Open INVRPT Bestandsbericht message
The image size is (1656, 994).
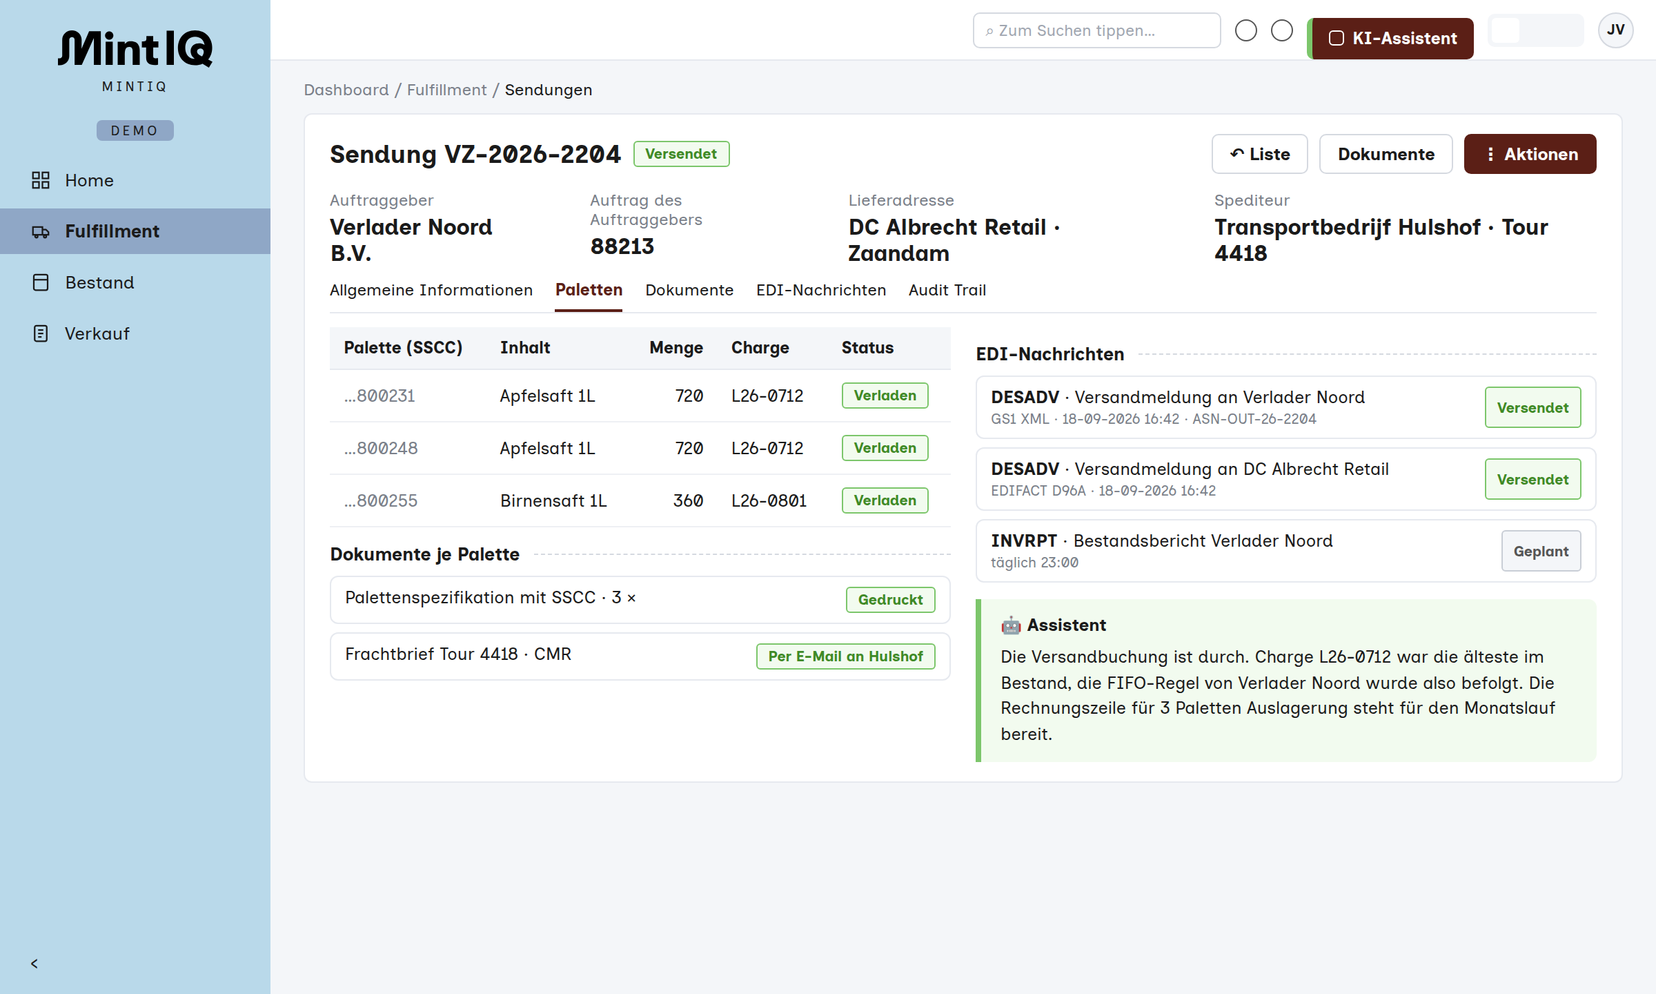pyautogui.click(x=1286, y=551)
